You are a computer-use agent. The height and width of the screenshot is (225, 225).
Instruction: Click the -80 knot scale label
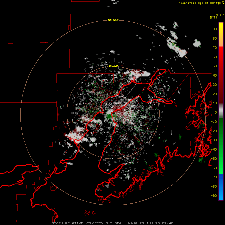pos(214,186)
